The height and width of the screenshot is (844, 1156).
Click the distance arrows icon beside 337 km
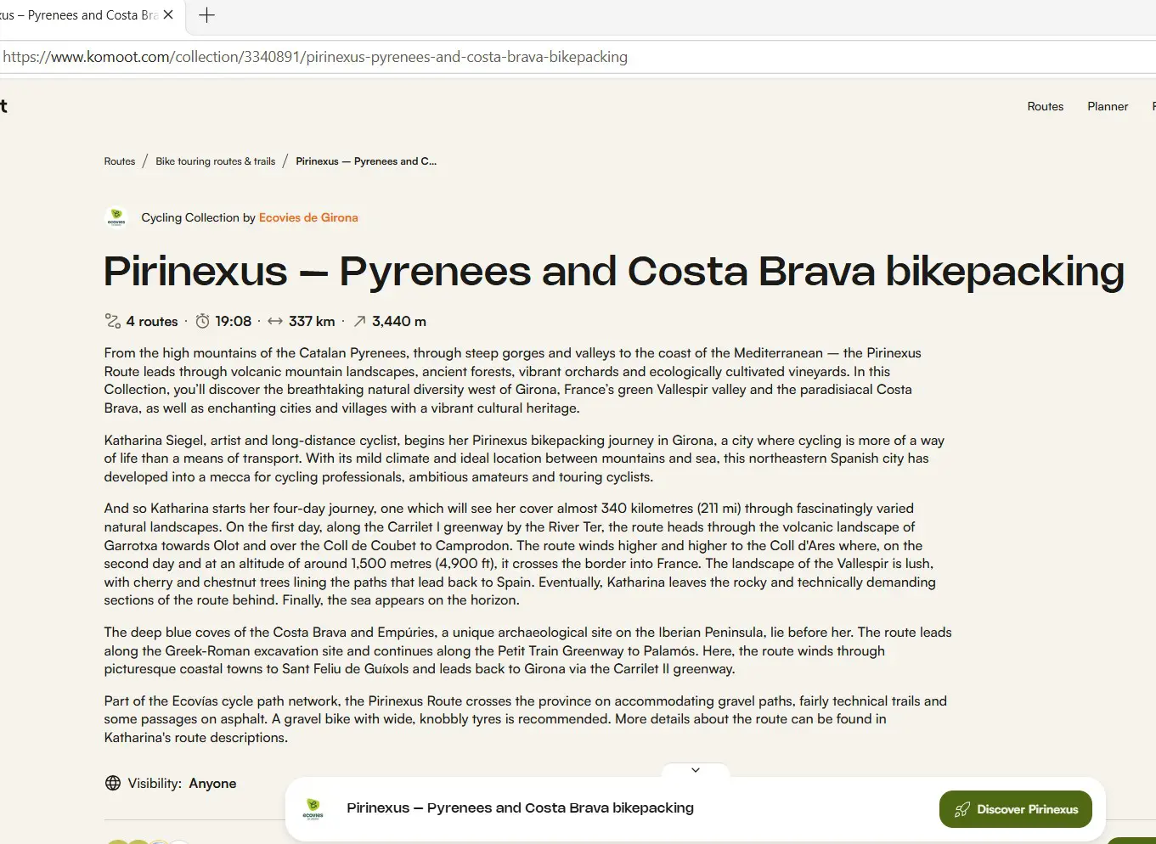[275, 321]
